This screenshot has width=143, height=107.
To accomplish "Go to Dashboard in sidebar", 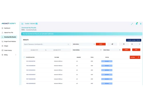I will [7, 28].
